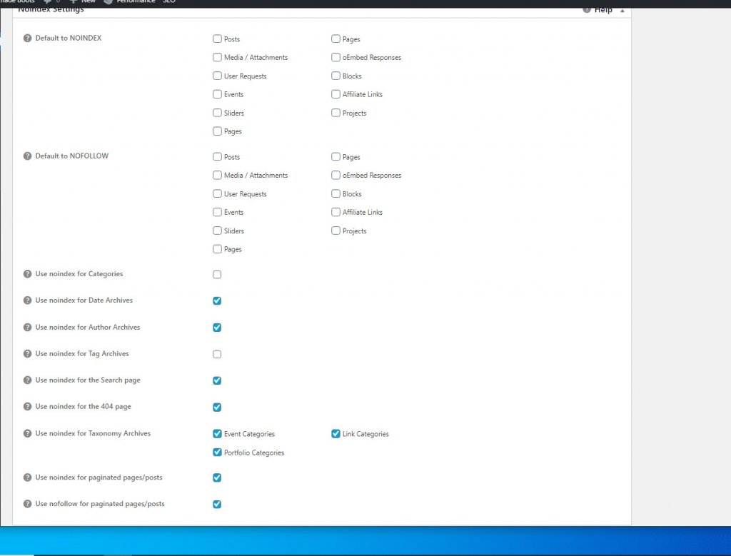This screenshot has height=556, width=731.
Task: Check Blocks under Default to NOFOLLOW
Action: 336,193
